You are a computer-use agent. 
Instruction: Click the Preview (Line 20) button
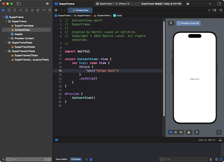[188, 23]
